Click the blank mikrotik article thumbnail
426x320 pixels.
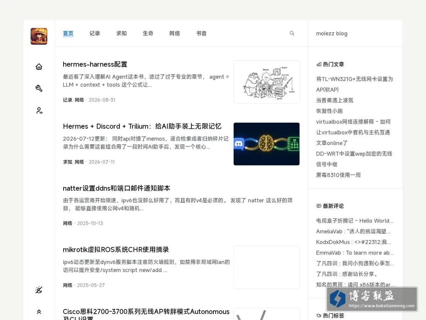(x=267, y=267)
